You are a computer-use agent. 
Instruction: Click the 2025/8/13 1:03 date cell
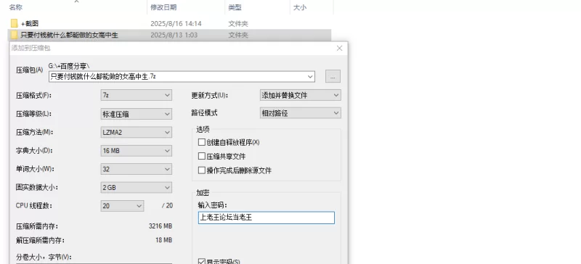[174, 35]
